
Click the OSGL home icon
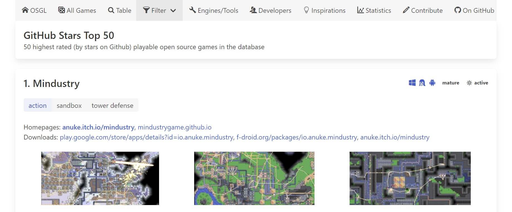pyautogui.click(x=25, y=10)
